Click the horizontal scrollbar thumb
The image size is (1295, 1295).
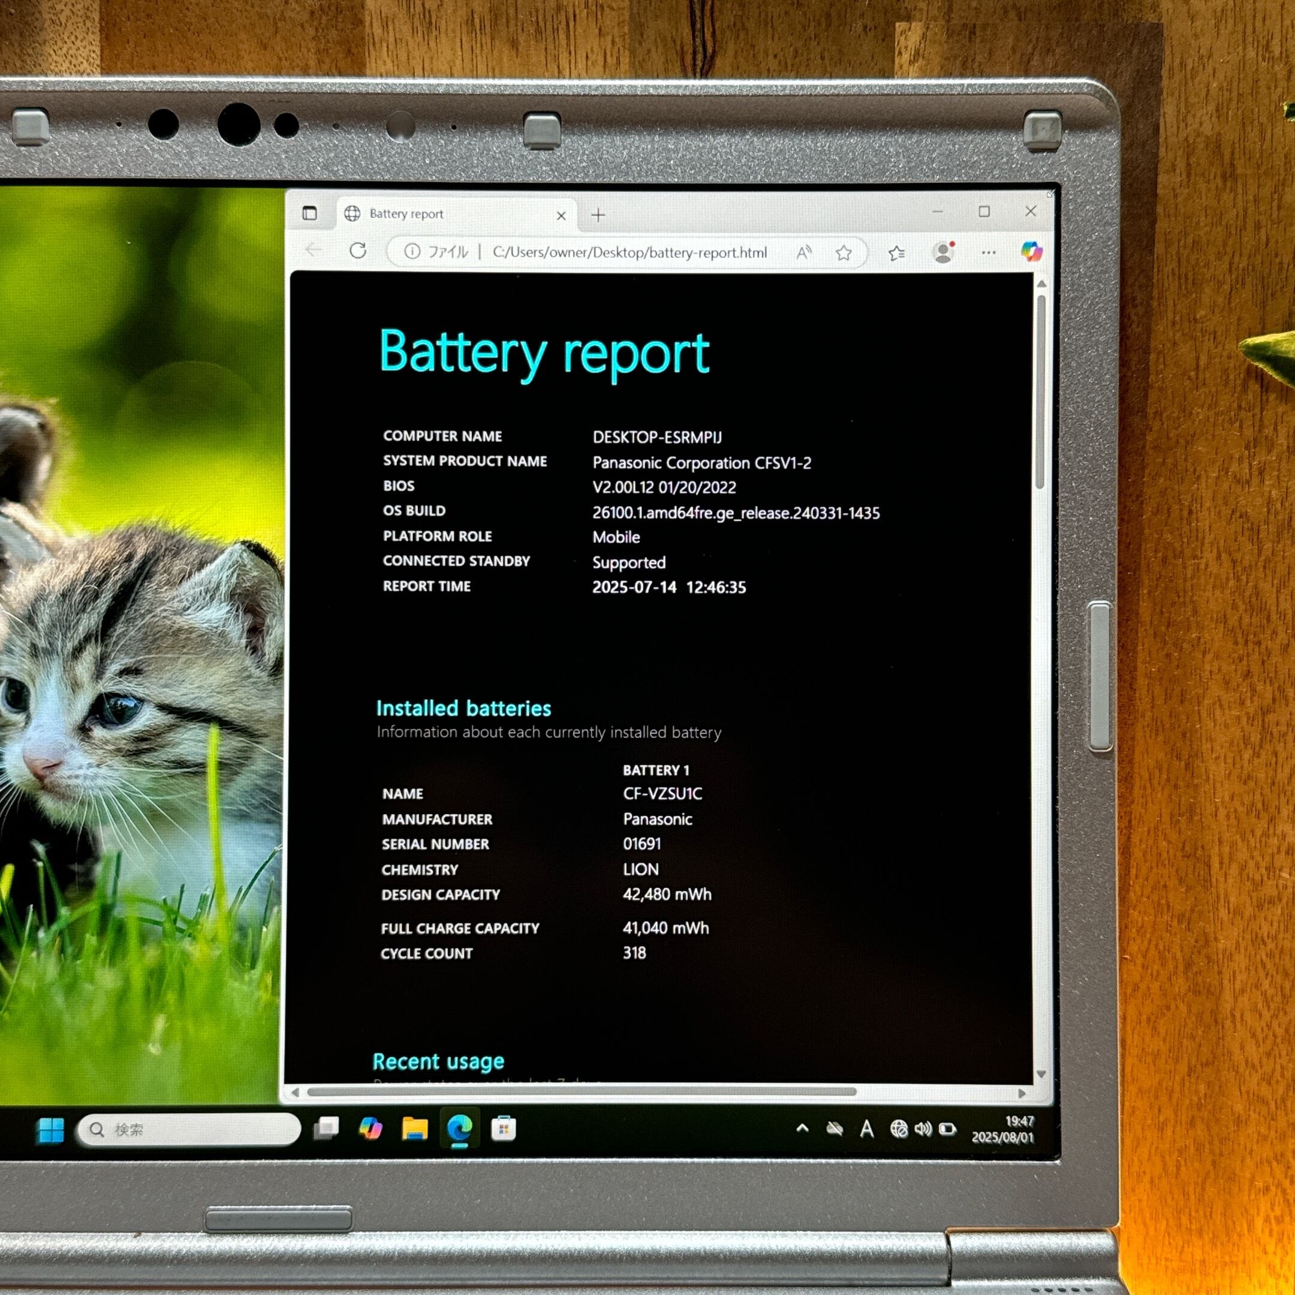(x=580, y=1092)
